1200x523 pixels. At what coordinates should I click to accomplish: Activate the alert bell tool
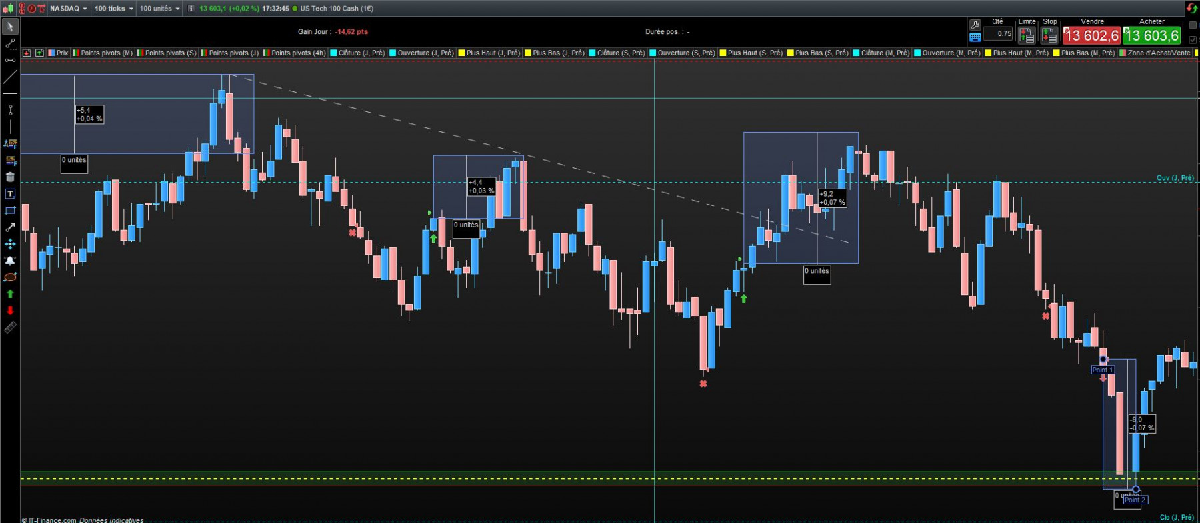pos(10,261)
